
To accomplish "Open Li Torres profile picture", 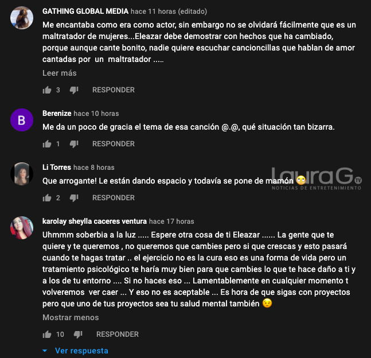I will tap(22, 174).
